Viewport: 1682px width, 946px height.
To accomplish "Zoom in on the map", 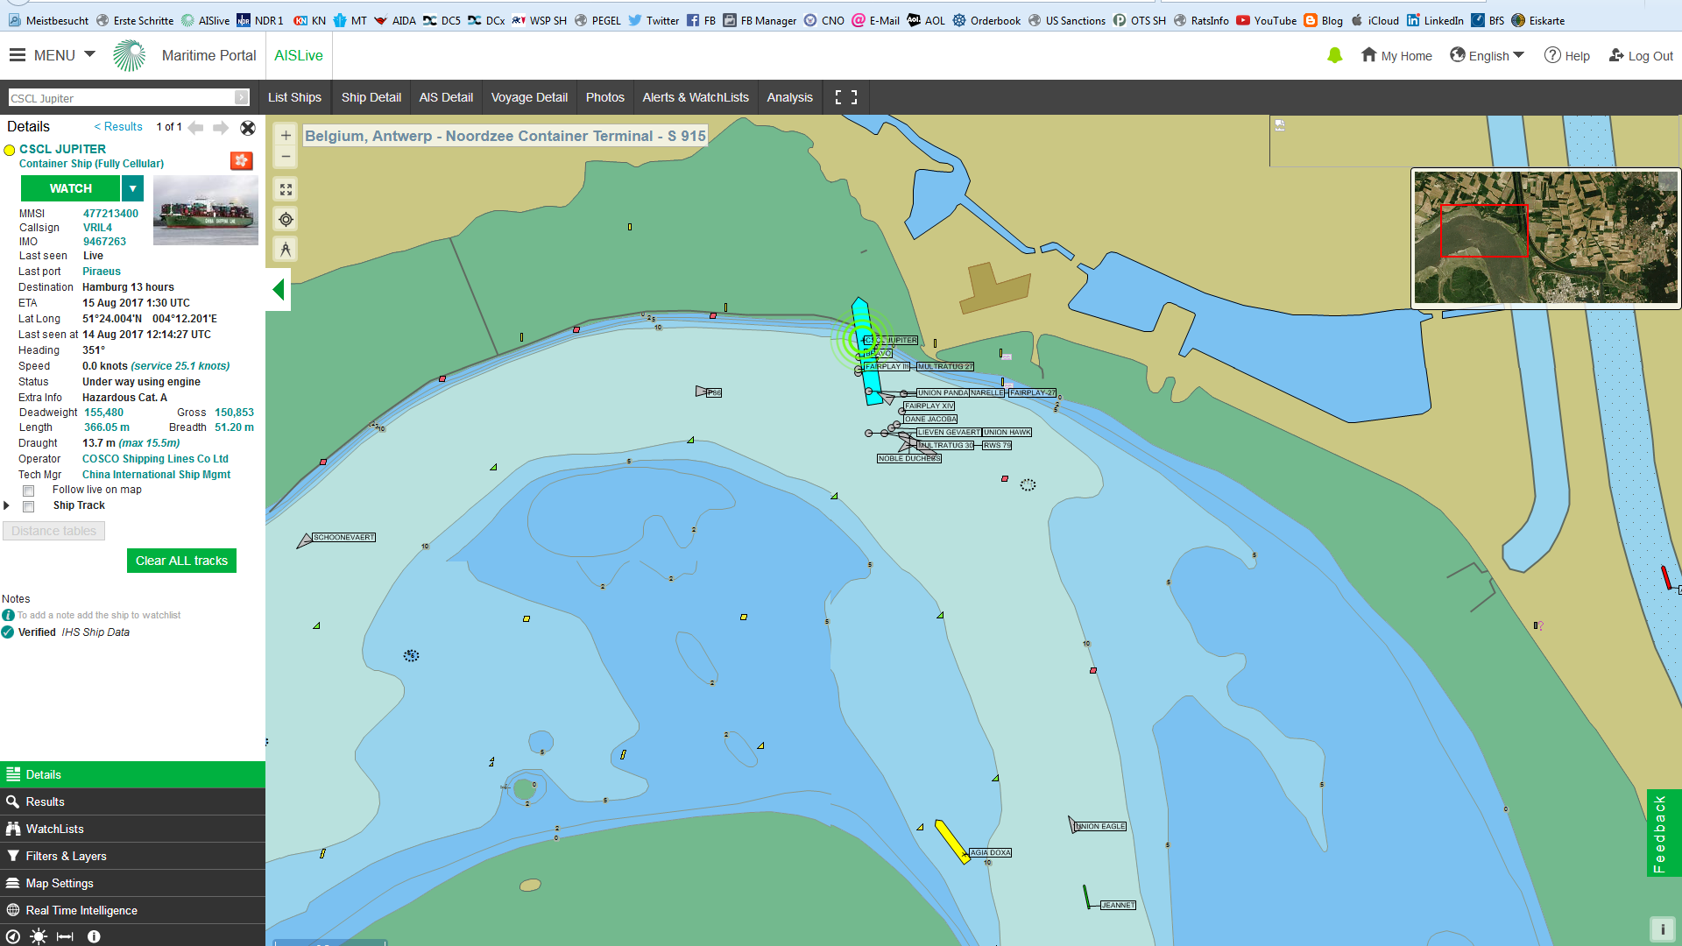I will click(x=286, y=135).
